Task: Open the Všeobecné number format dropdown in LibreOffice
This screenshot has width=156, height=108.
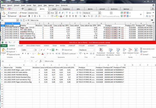Action: tap(100, 13)
